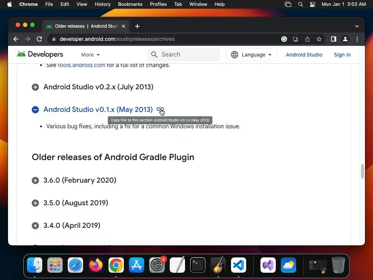373x280 pixels.
Task: Open the Bookmarks menu
Action: [130, 4]
